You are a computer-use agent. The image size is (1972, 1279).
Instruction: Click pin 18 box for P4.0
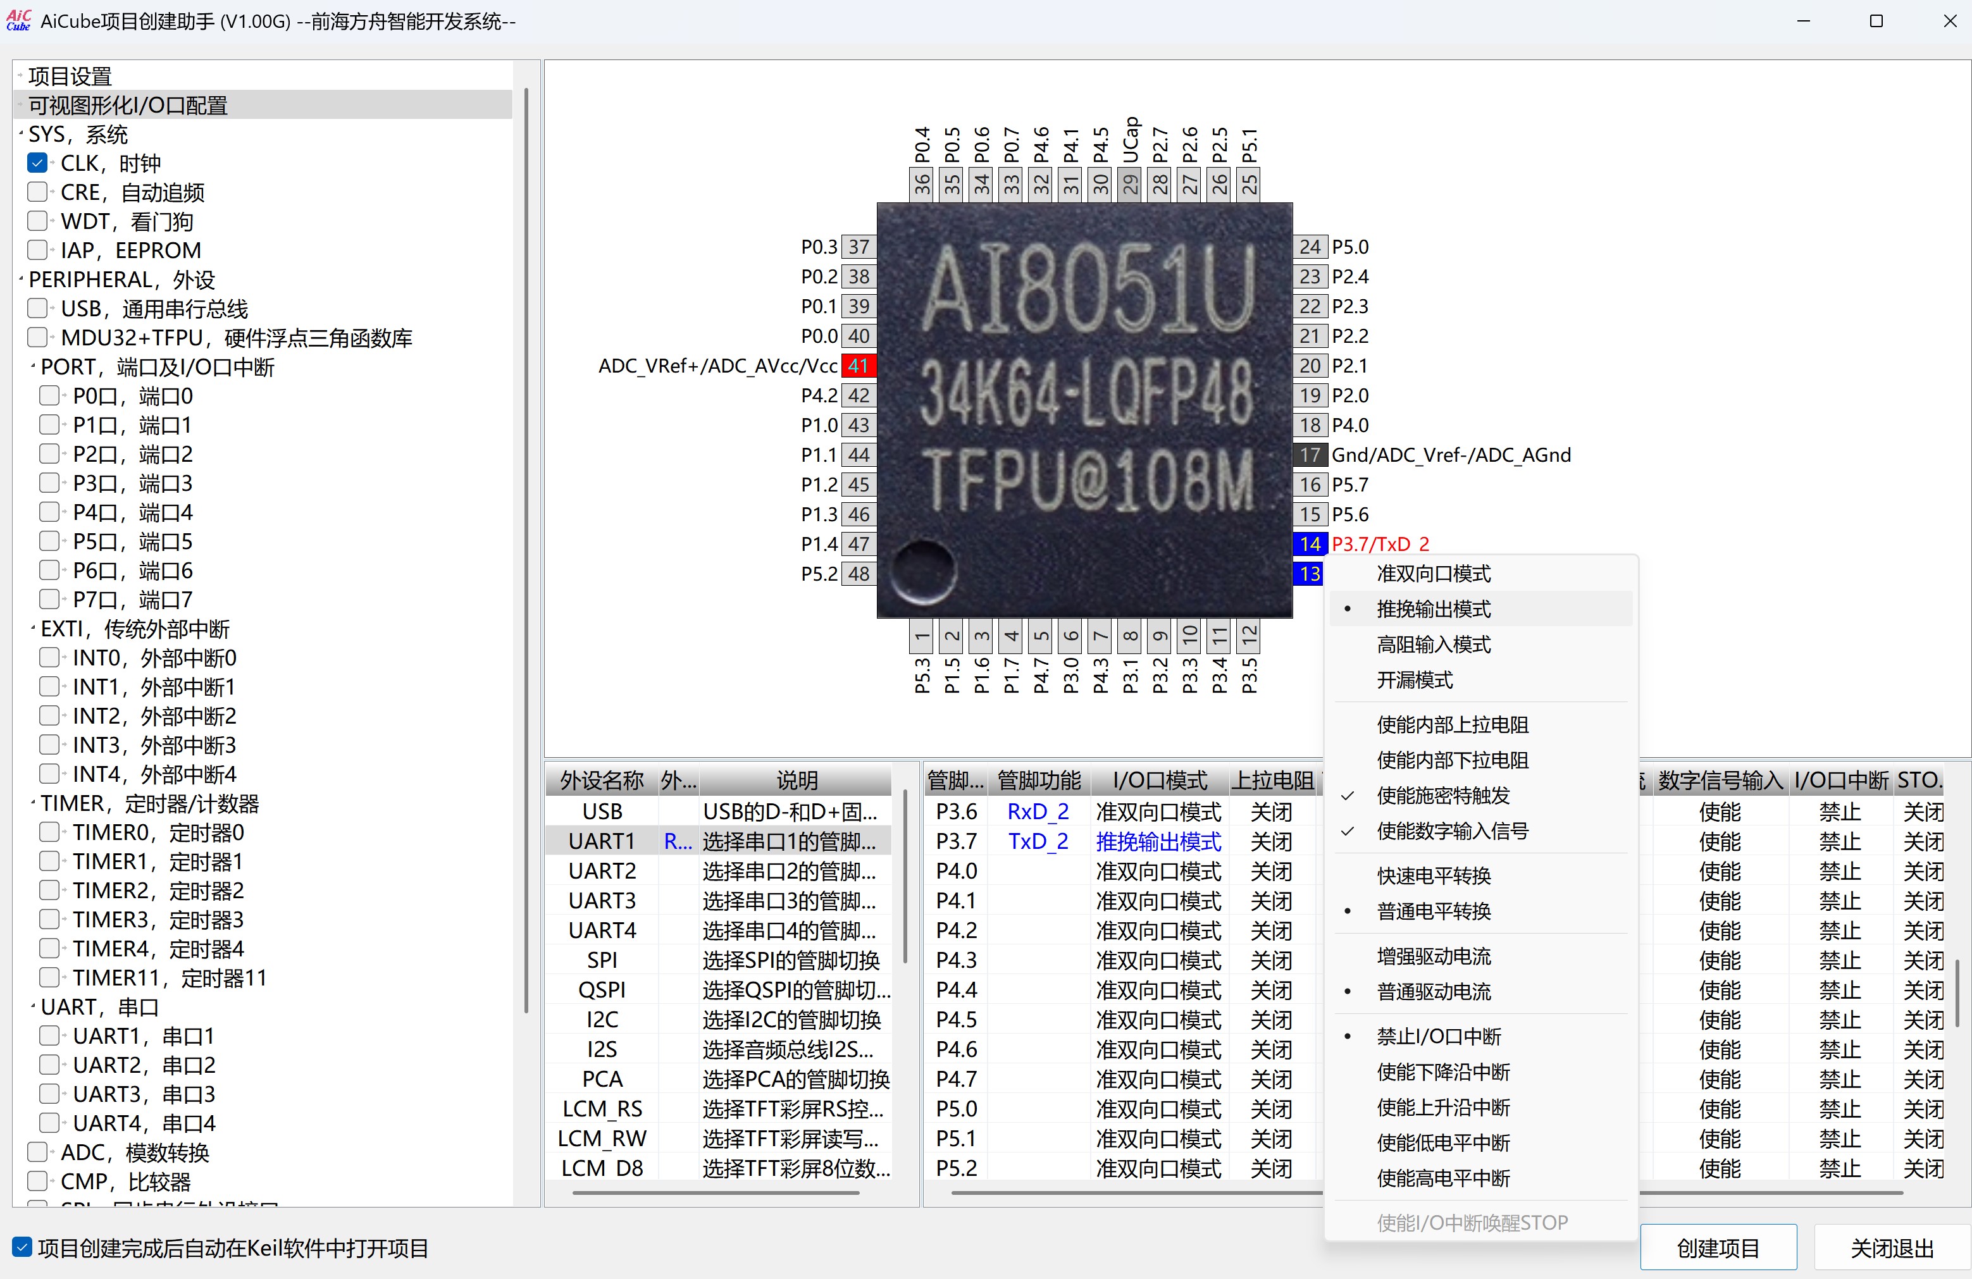tap(1310, 425)
